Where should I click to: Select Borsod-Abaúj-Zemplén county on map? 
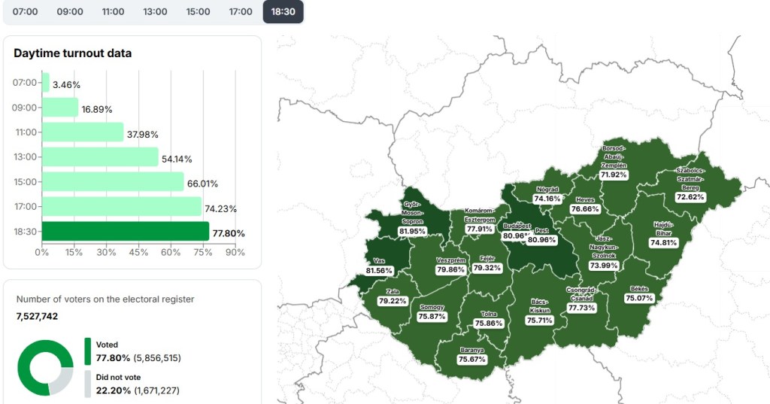[x=614, y=162]
